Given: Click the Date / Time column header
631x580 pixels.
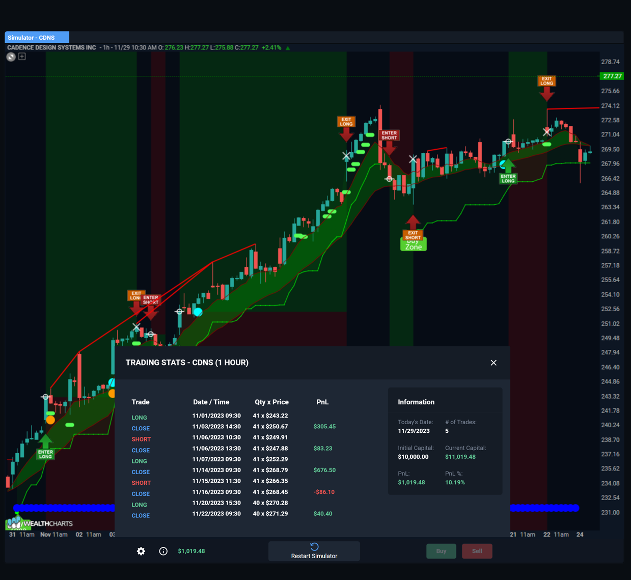Looking at the screenshot, I should [211, 402].
